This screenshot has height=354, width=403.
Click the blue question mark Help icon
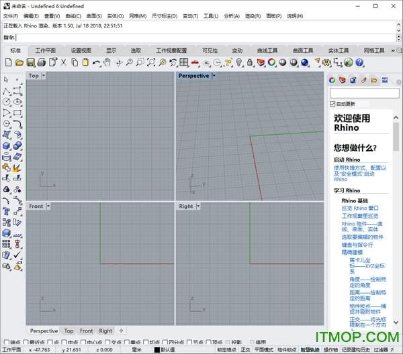click(359, 62)
